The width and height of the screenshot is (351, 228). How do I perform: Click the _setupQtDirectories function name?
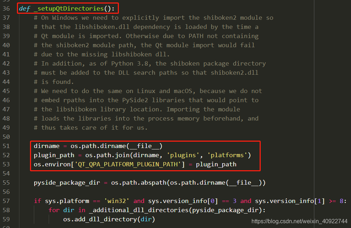click(68, 8)
